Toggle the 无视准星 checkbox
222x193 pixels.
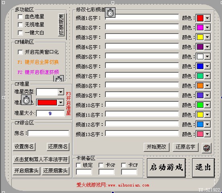[x=20, y=25]
